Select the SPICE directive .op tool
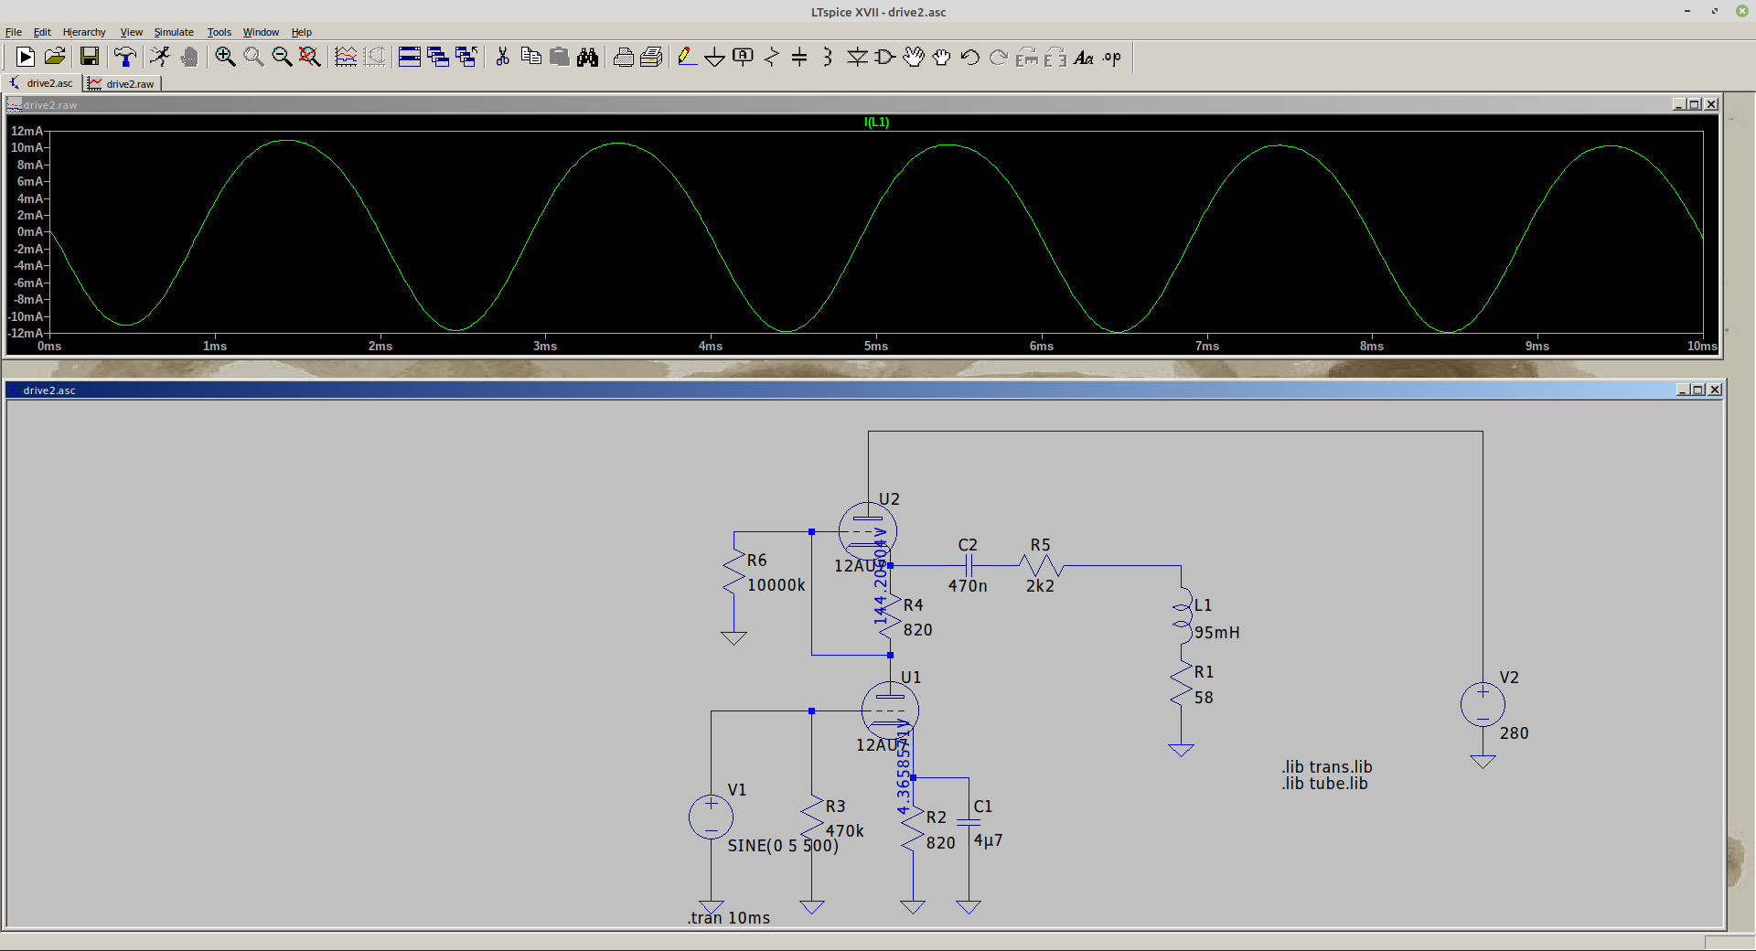The height and width of the screenshot is (951, 1756). tap(1112, 57)
